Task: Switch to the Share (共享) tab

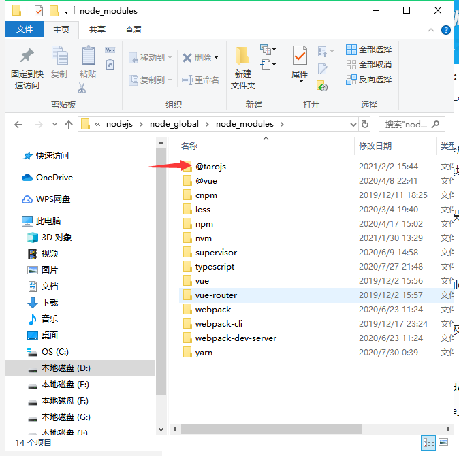Action: coord(97,29)
